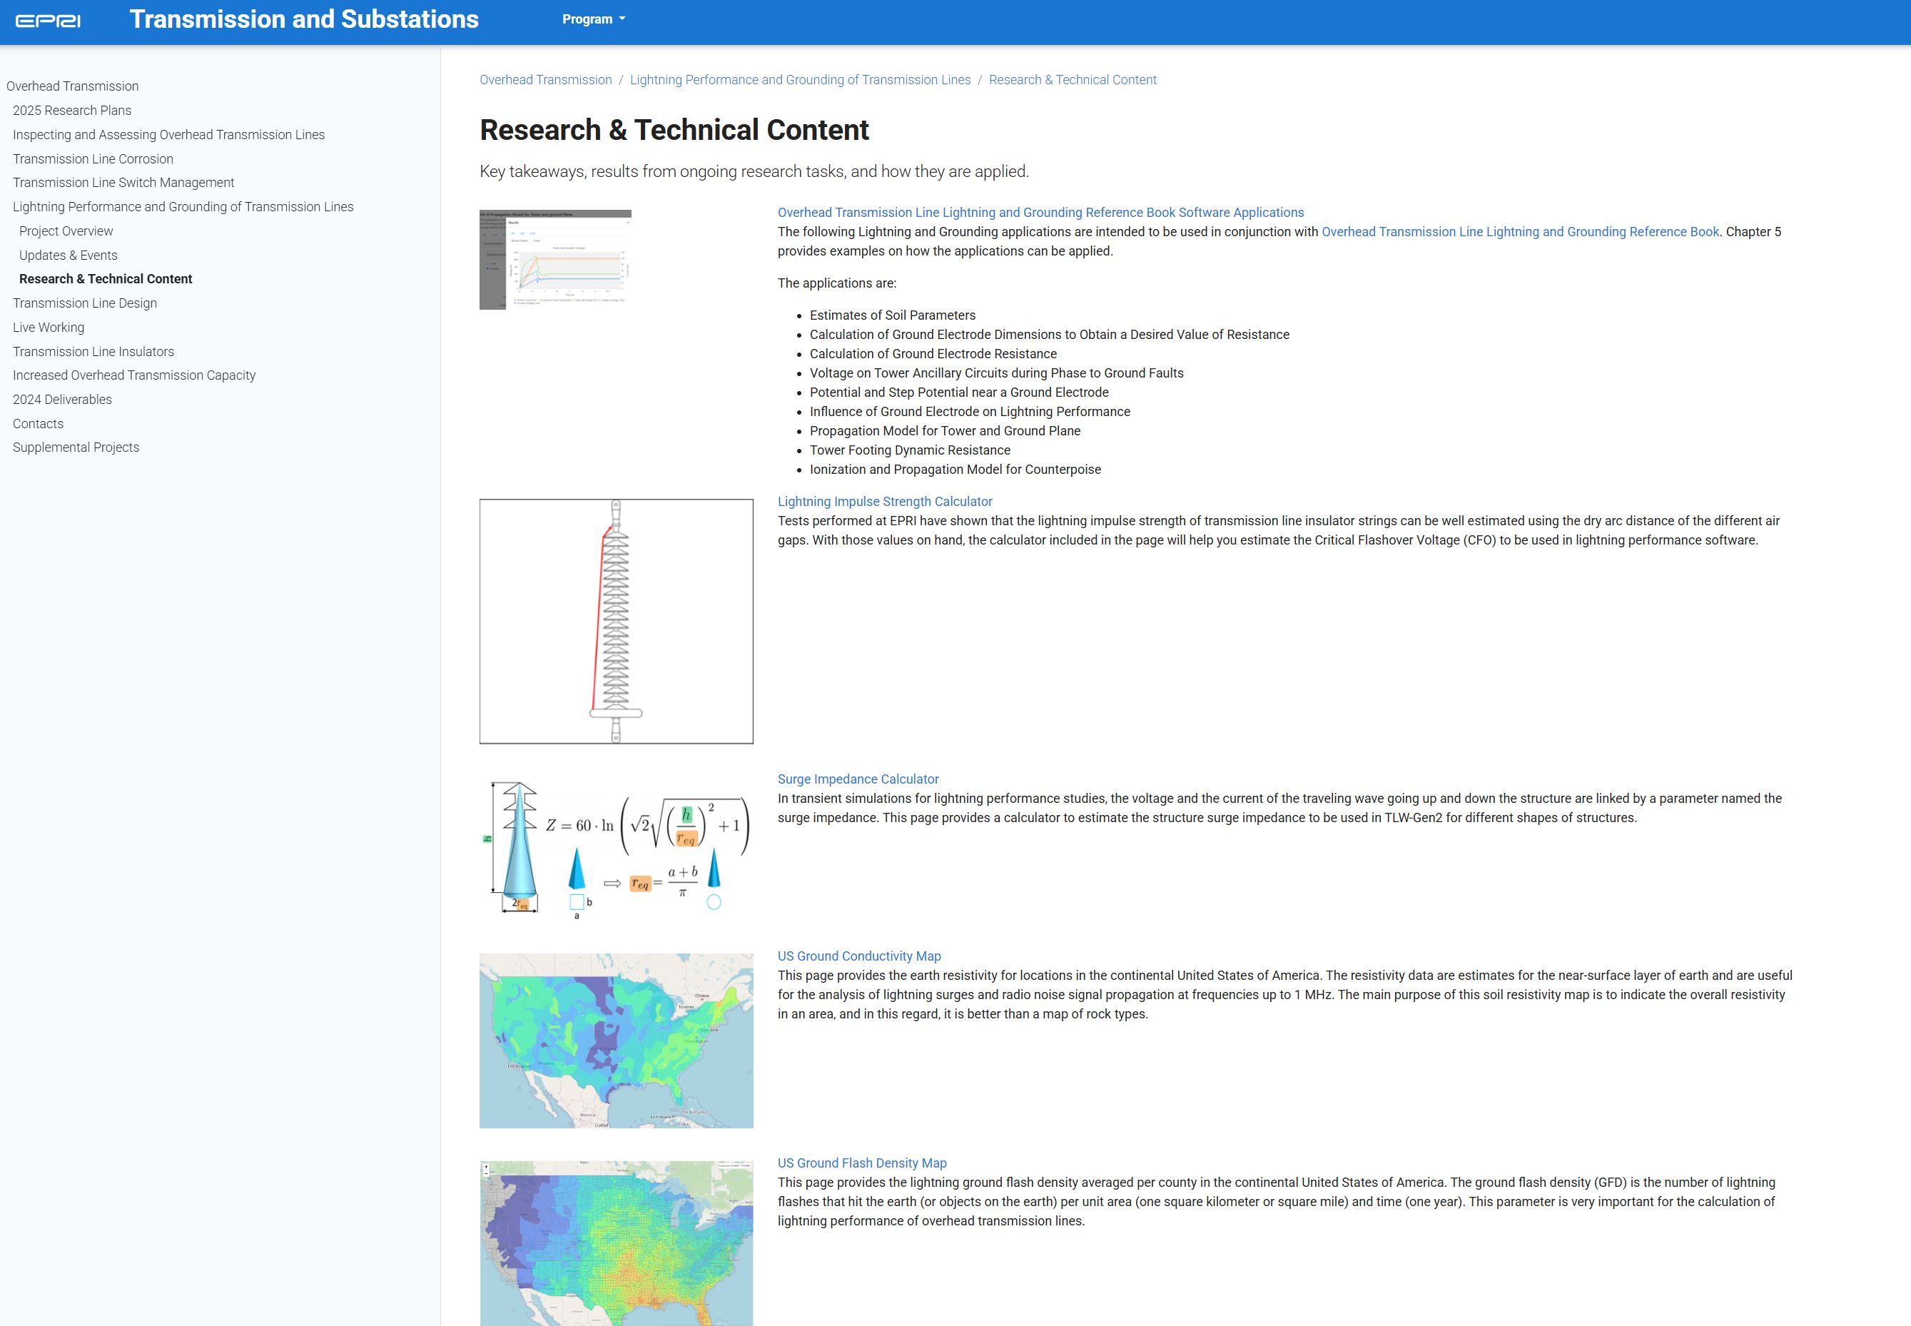Screen dimensions: 1911x1326
Task: Open Lightning Impulse Strength Calculator link
Action: [x=884, y=501]
